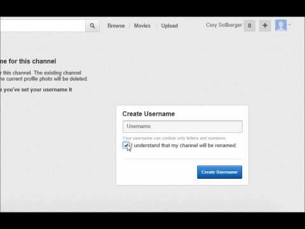Open the Browse link
The height and width of the screenshot is (229, 305).
[116, 25]
